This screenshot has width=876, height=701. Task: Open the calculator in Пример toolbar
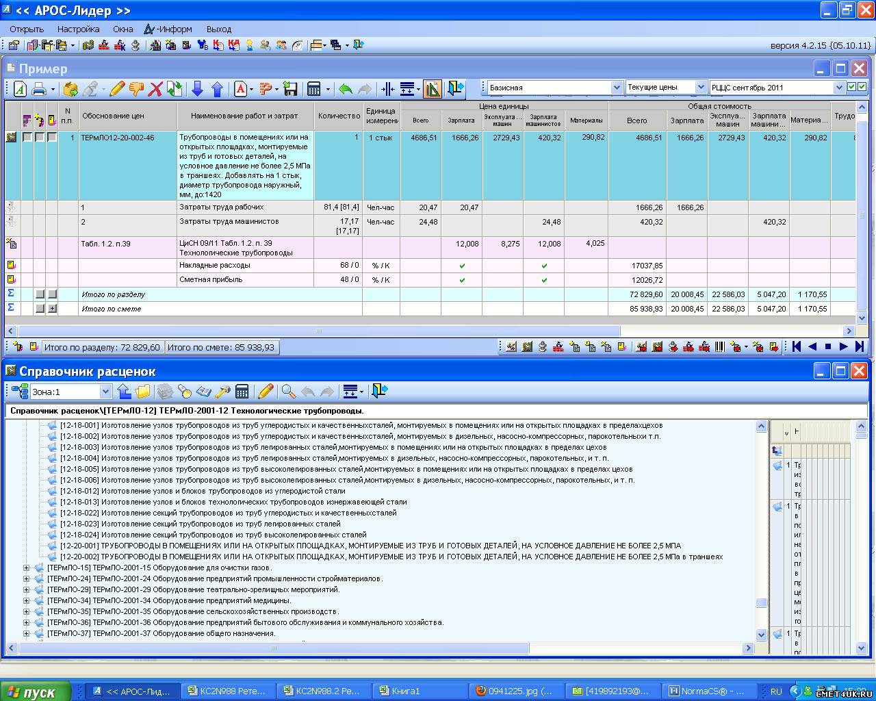pyautogui.click(x=314, y=89)
